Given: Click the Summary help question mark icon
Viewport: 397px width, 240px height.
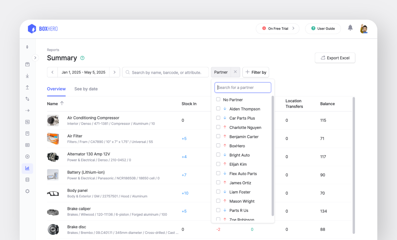Looking at the screenshot, I should point(82,58).
